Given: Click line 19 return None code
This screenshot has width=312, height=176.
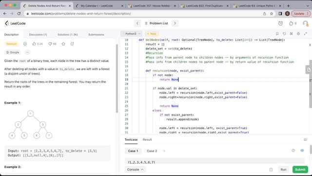Looking at the screenshot, I should (169, 79).
